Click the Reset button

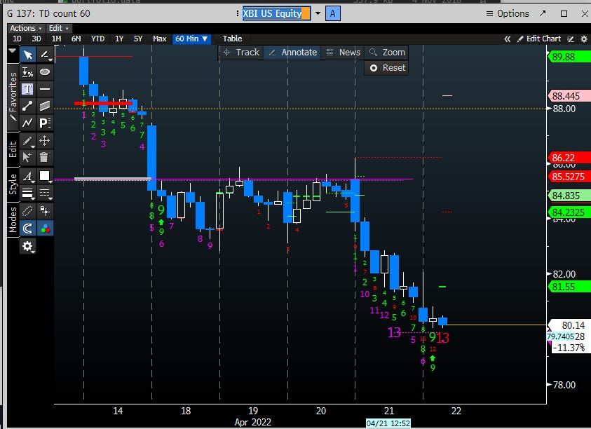386,68
